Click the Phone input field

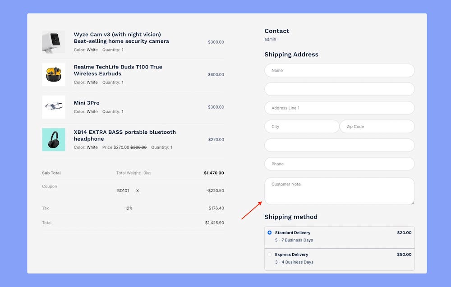click(339, 164)
